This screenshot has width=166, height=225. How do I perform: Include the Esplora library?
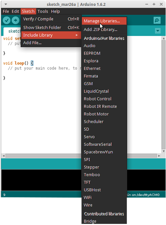coord(104,61)
